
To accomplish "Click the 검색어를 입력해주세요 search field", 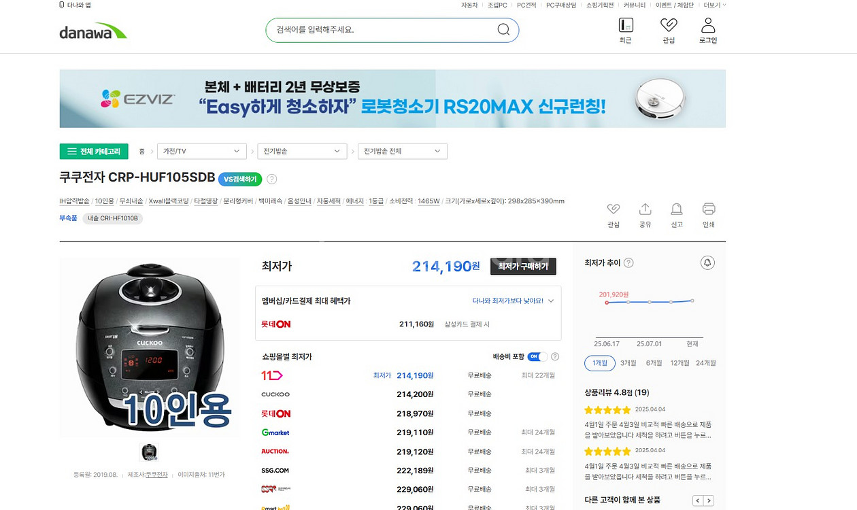I will (x=381, y=30).
